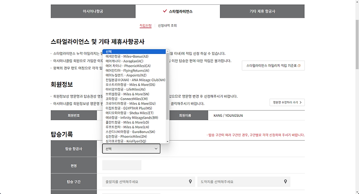Screen dimensions: 359x194
Task: Click the member name KANG / YOUNGSUN
Action: point(228,115)
